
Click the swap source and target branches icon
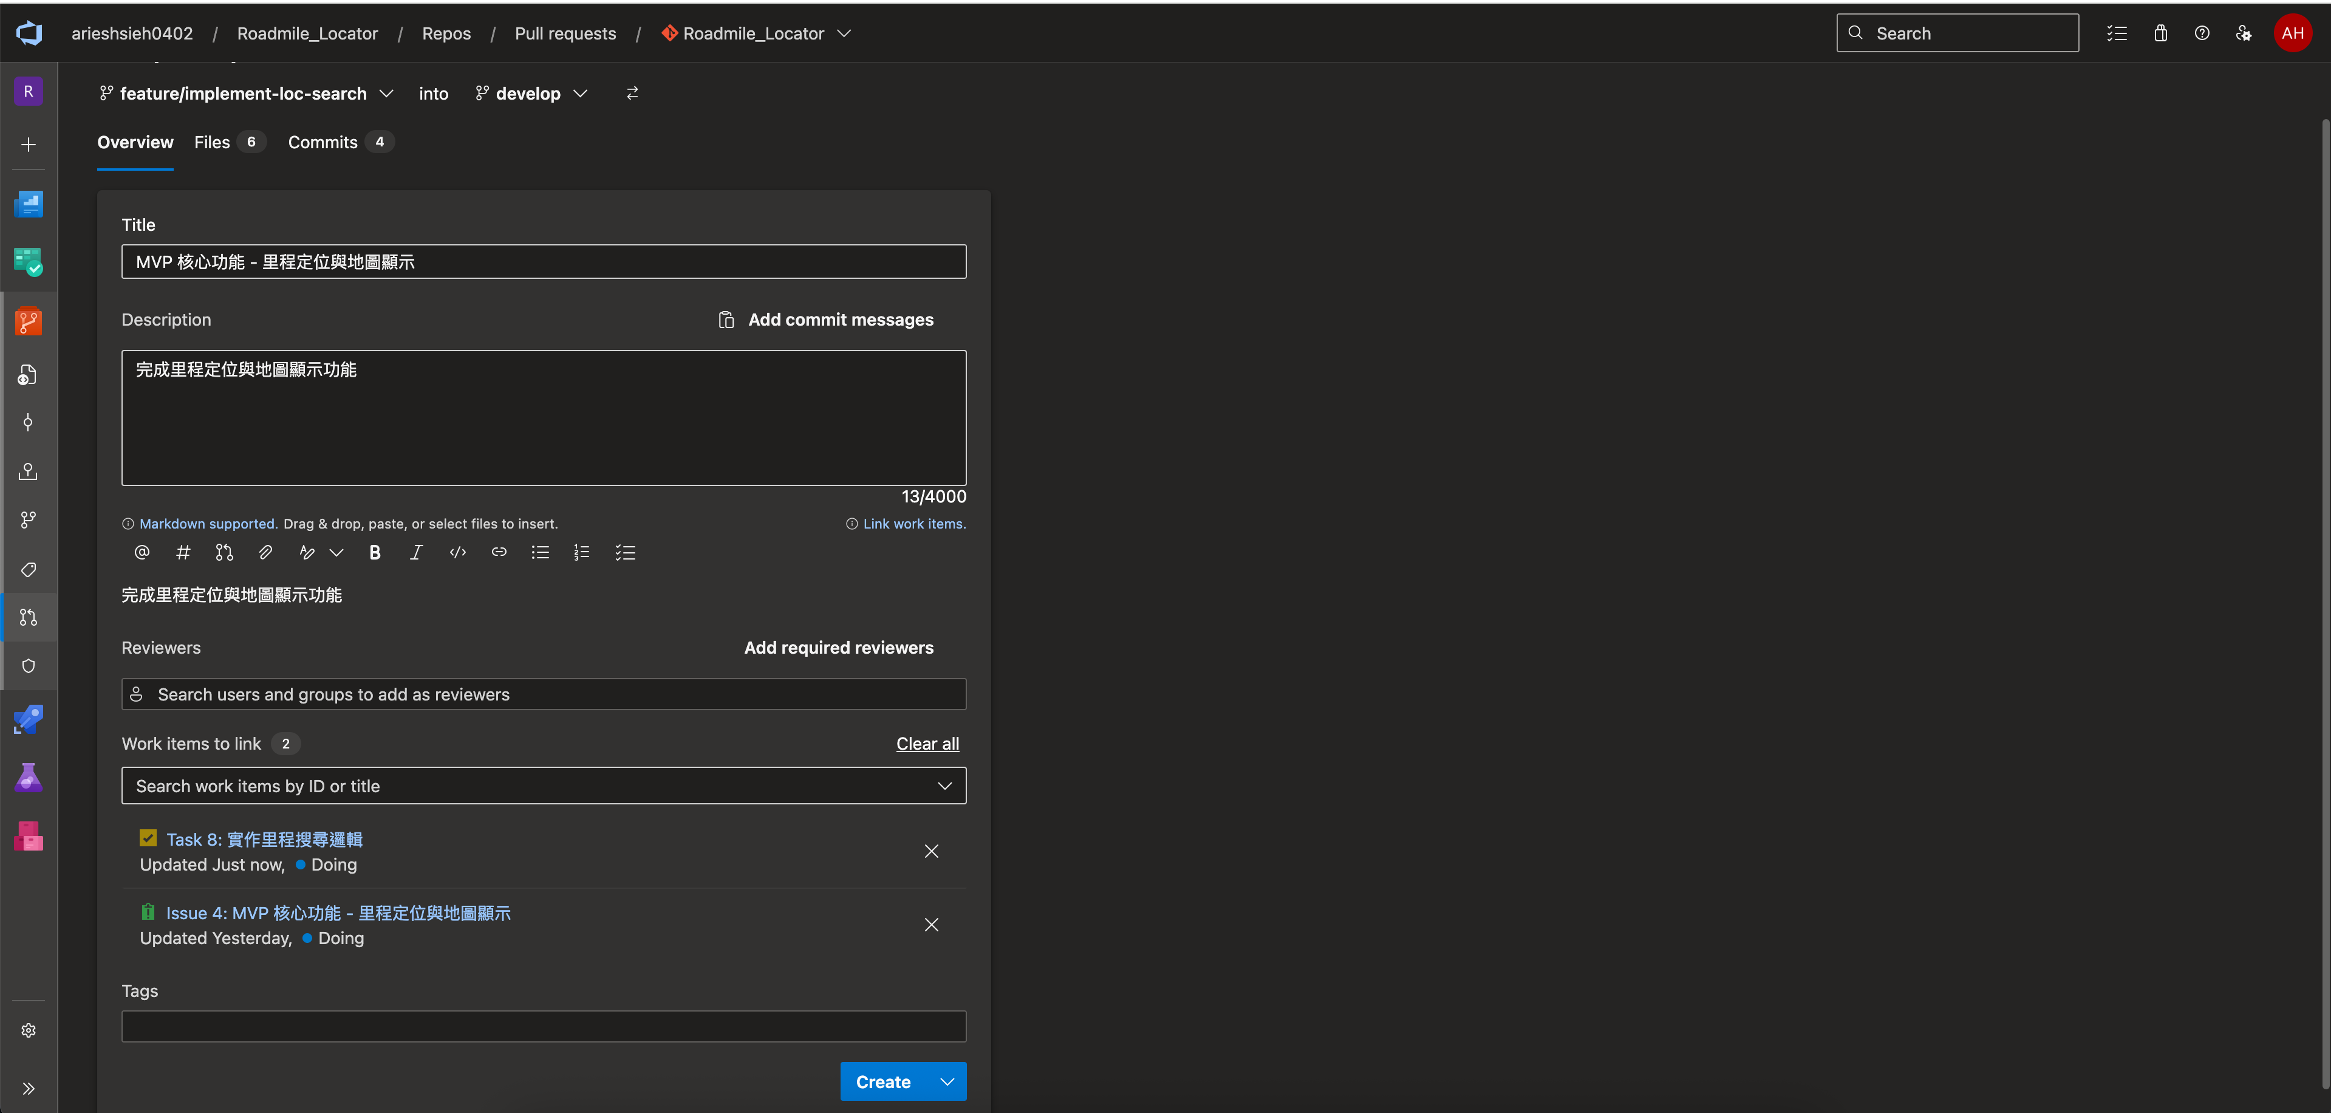(x=632, y=93)
